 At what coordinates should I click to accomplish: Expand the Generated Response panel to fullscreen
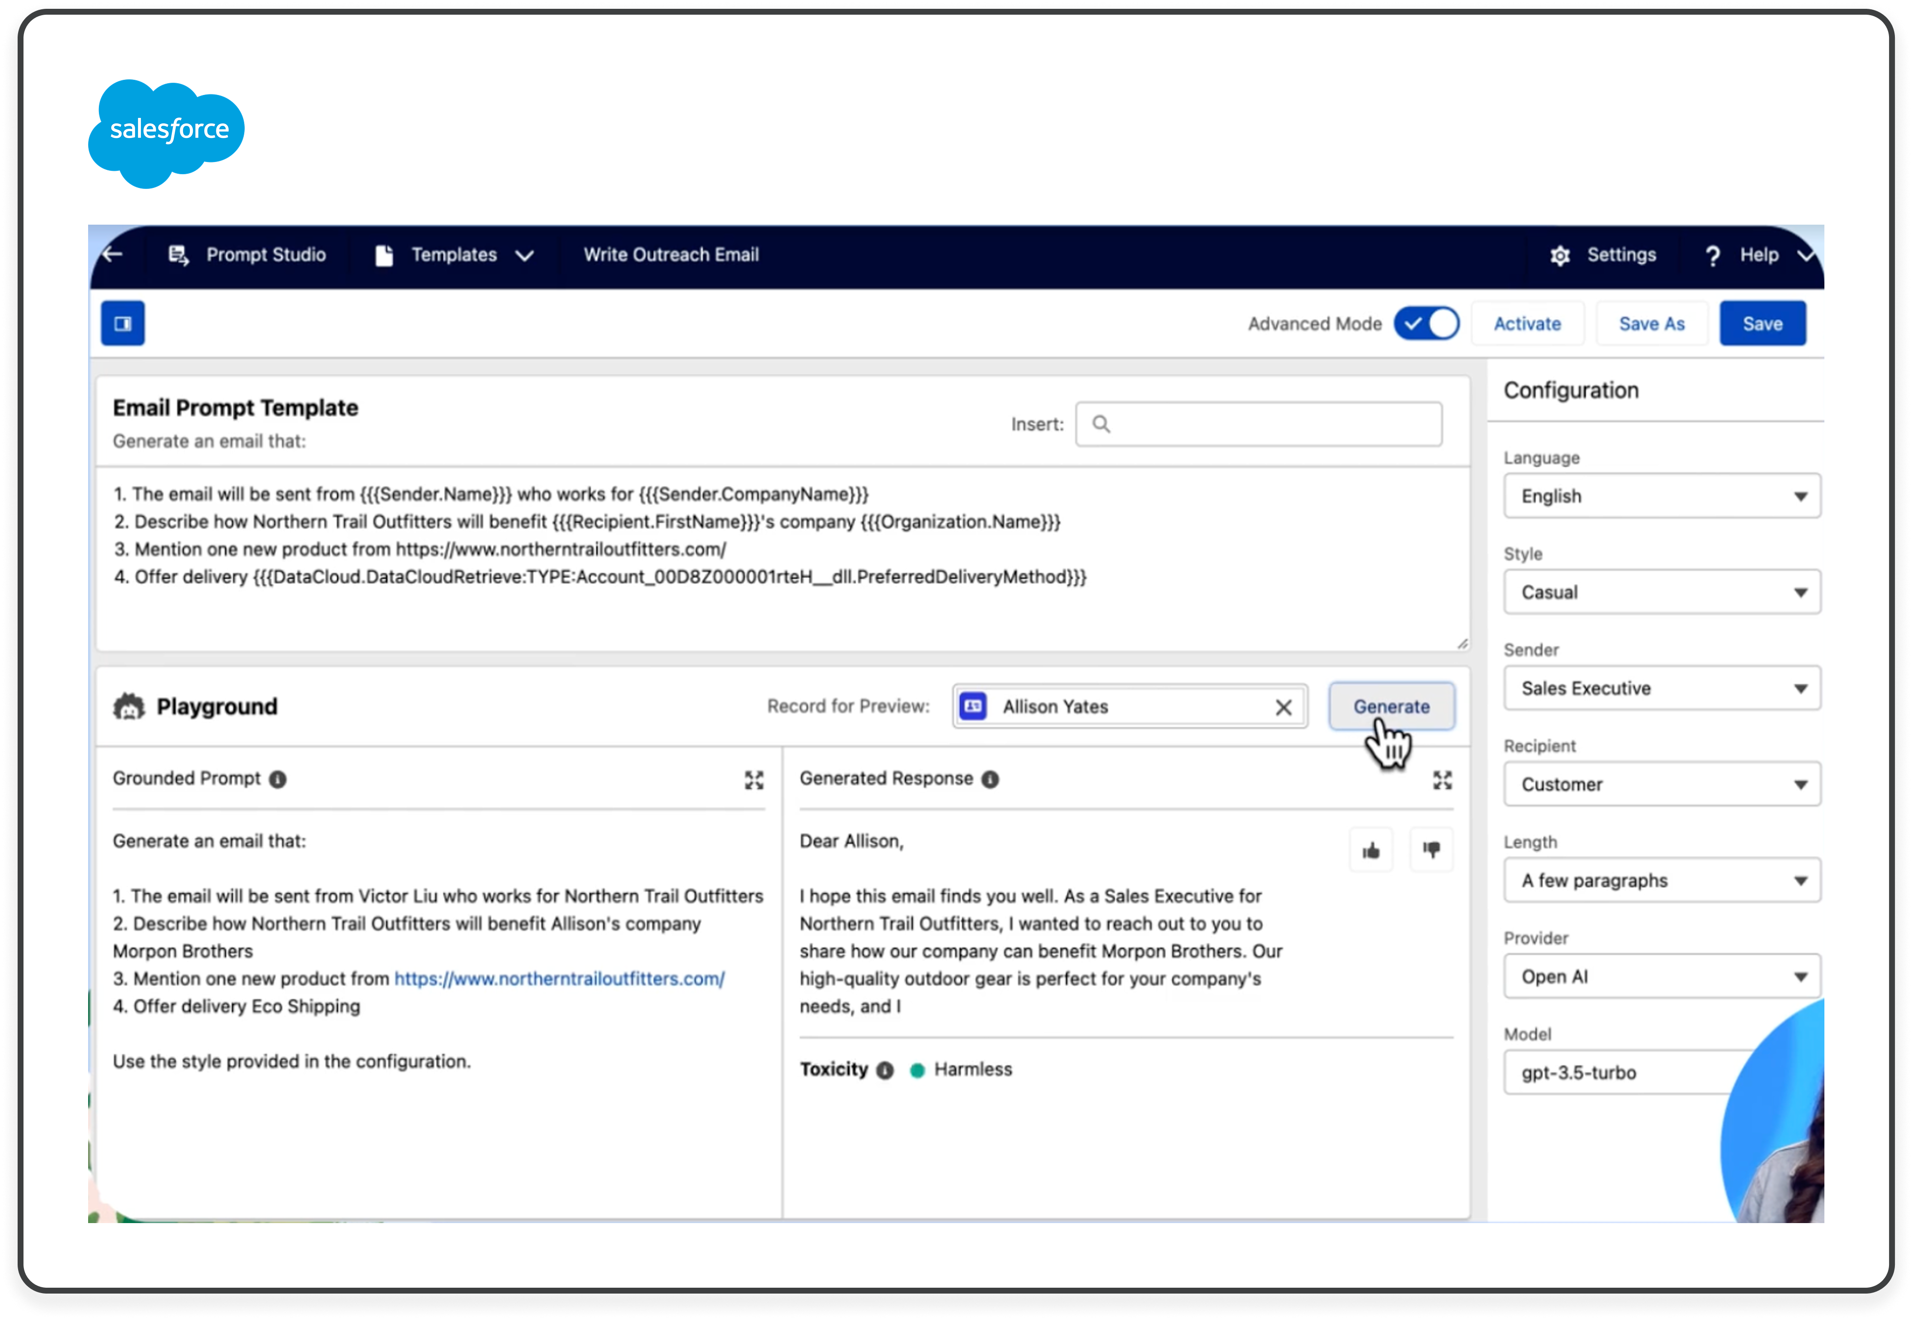pos(1443,778)
